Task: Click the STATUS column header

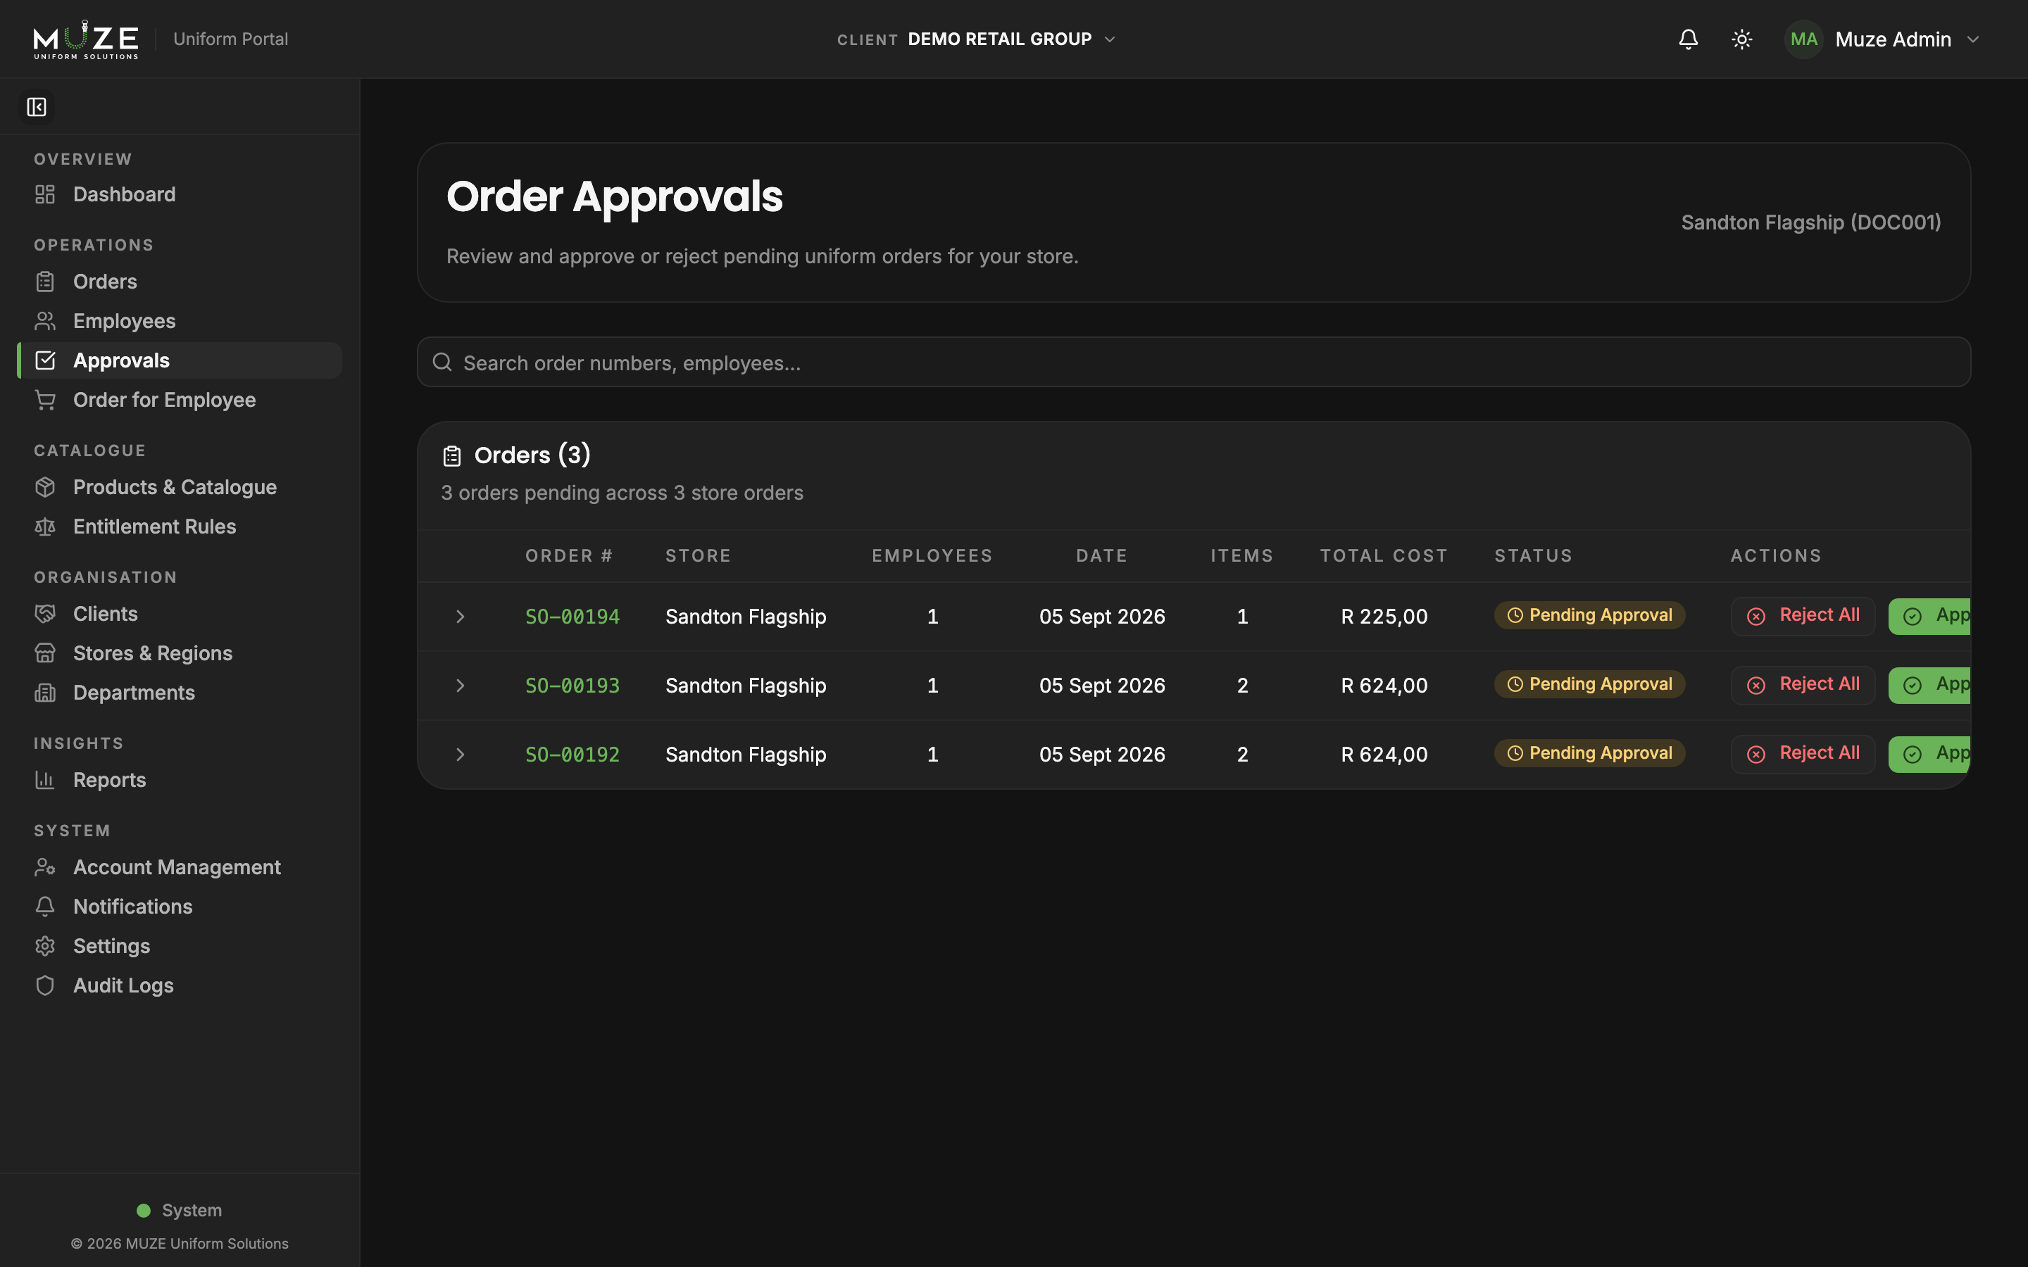Action: pyautogui.click(x=1534, y=555)
